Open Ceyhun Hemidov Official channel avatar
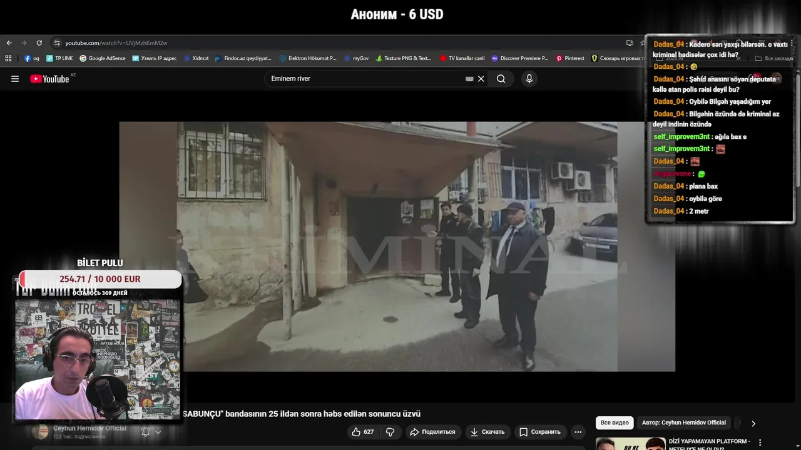Screen dimensions: 801x450 pos(40,432)
